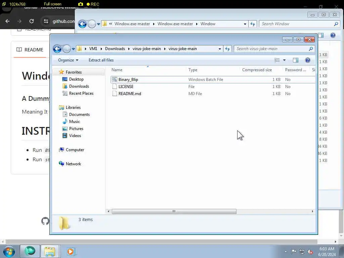344x258 pixels.
Task: Open the view options dropdown arrow
Action: tap(284, 60)
